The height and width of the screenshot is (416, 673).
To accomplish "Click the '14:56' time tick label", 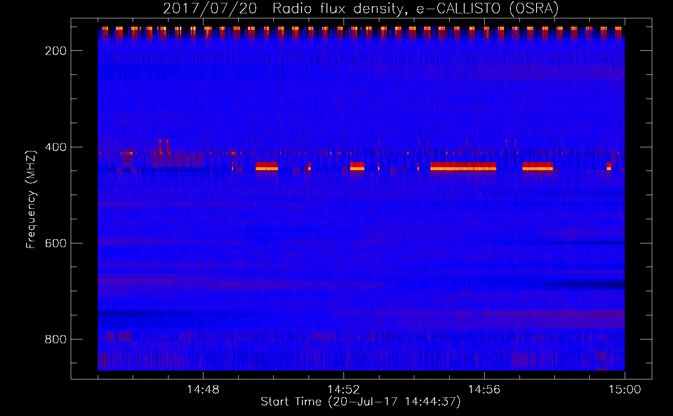I will [x=484, y=390].
